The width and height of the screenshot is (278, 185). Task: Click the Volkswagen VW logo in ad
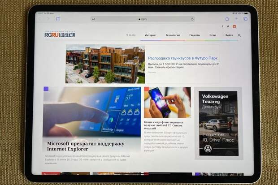208,149
